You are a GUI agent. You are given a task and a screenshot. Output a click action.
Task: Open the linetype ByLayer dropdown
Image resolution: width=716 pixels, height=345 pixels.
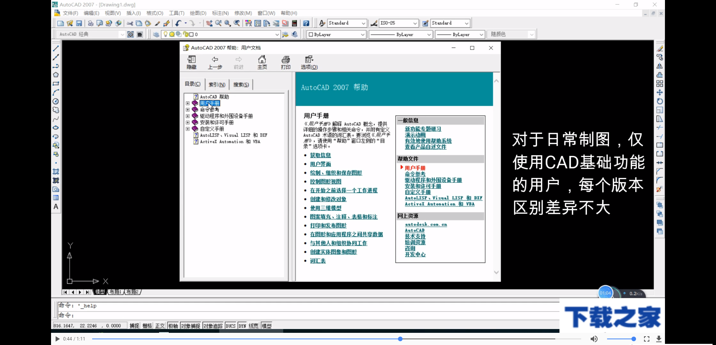pos(429,34)
